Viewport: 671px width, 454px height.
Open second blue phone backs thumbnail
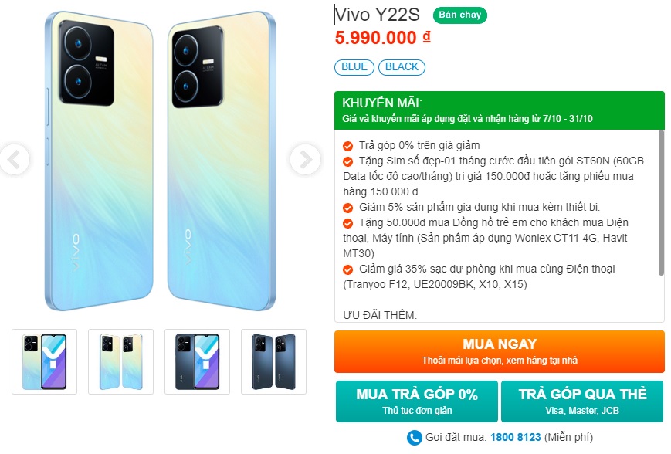coord(120,361)
